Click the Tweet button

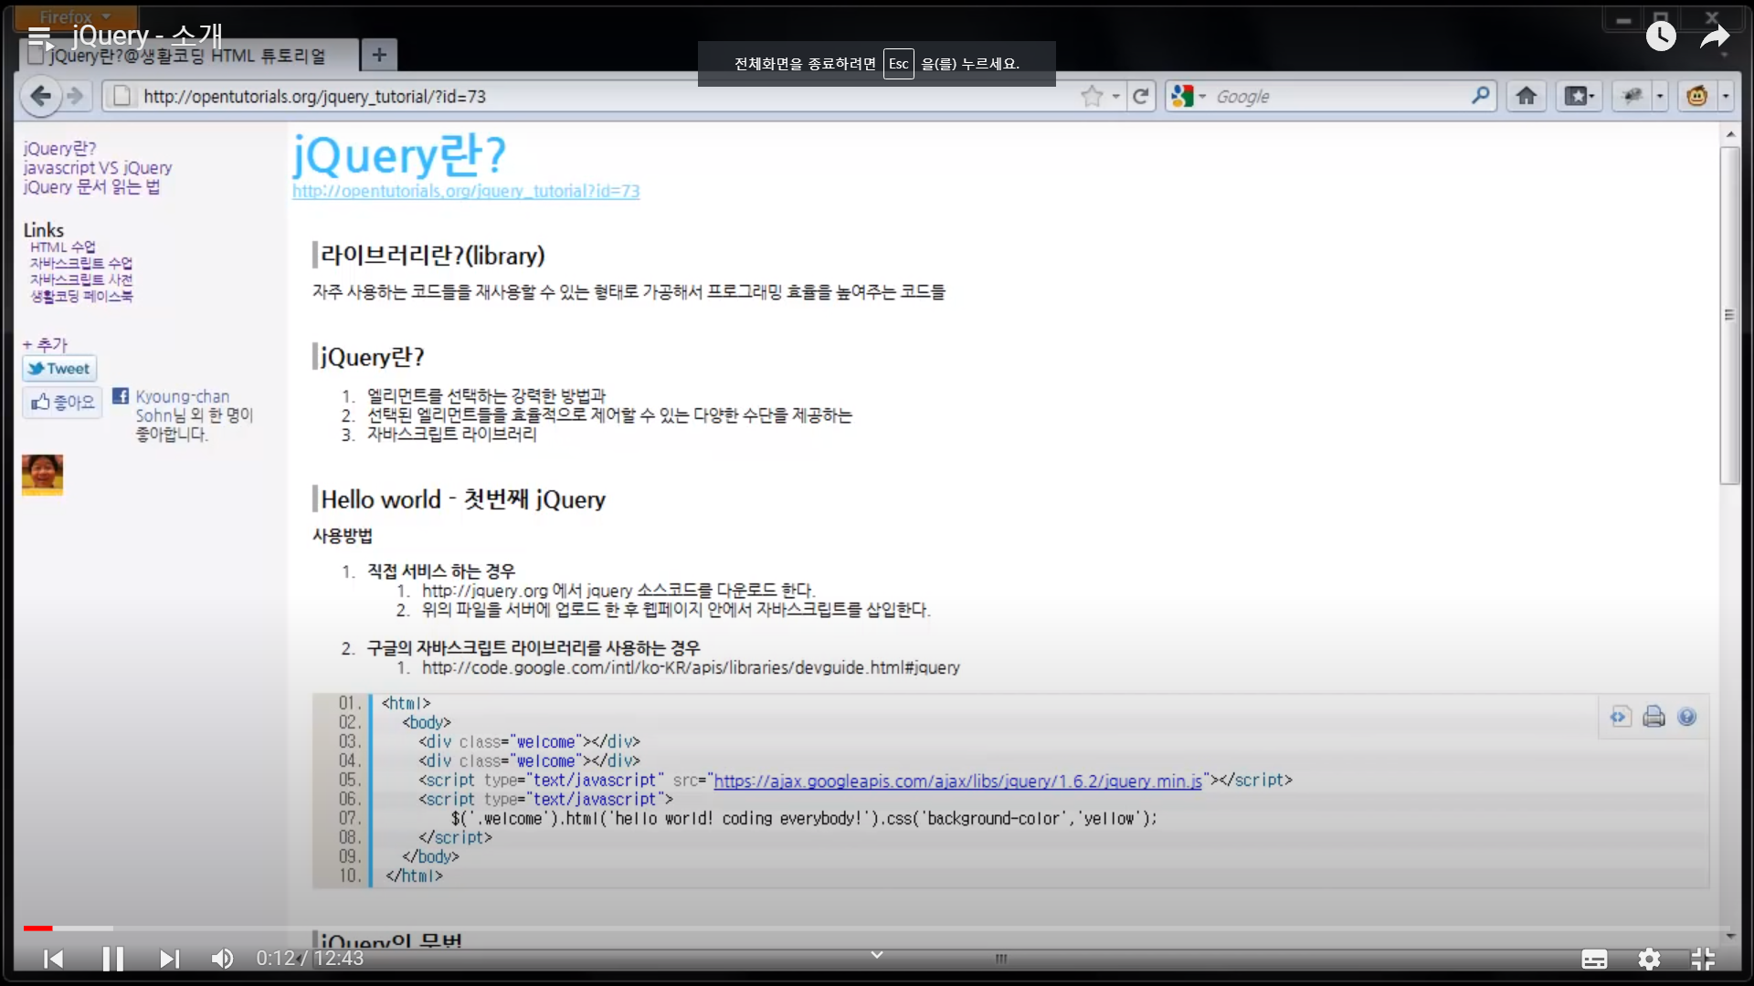point(59,369)
